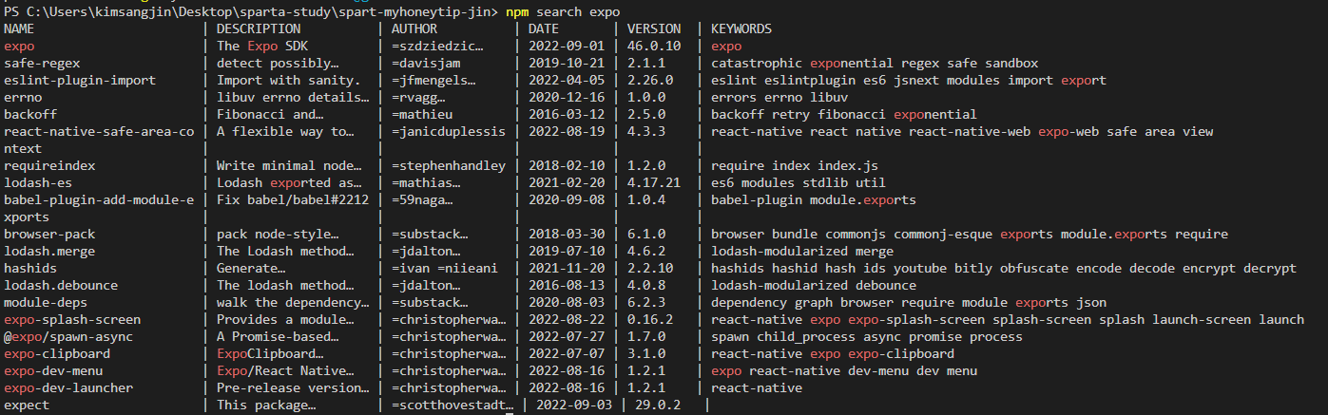The image size is (1328, 415).
Task: Click the keywords 'errors errno libuv'
Action: 779,97
